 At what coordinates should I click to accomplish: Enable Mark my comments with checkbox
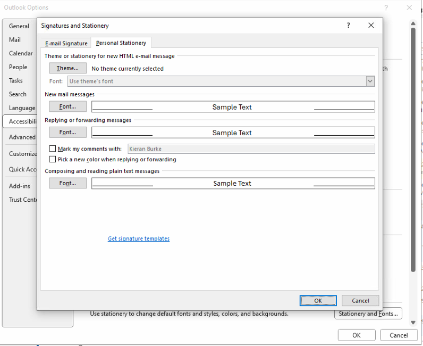(53, 149)
